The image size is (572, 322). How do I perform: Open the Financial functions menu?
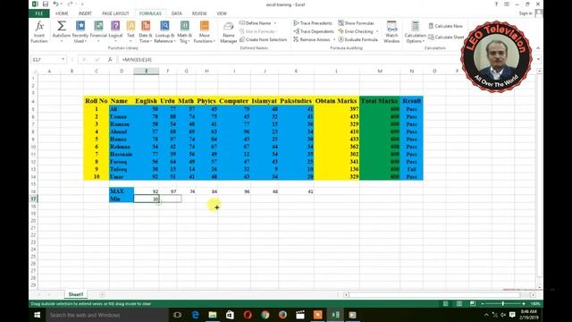[x=98, y=32]
